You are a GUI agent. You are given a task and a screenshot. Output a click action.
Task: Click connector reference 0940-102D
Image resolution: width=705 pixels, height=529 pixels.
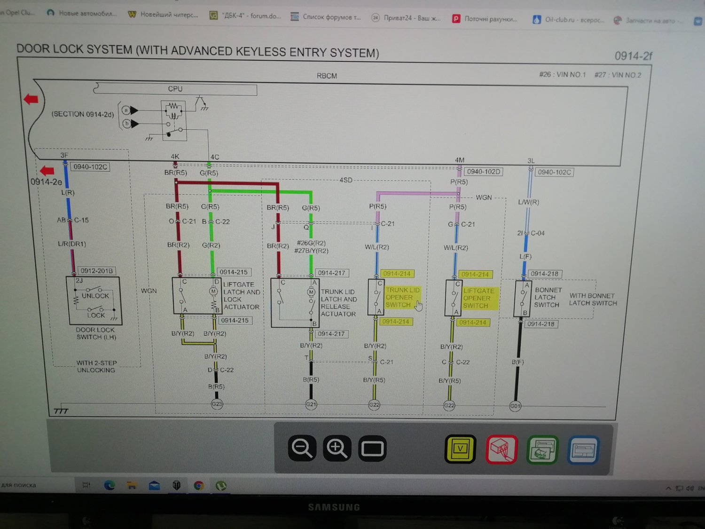(x=484, y=172)
